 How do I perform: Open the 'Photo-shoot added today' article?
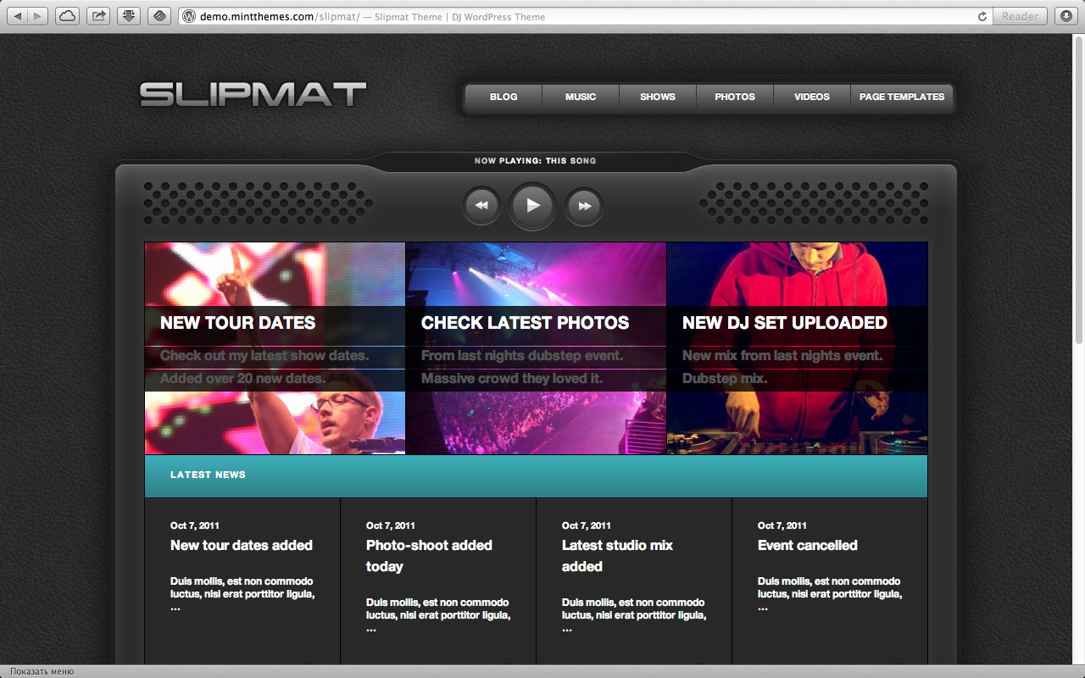click(x=429, y=556)
